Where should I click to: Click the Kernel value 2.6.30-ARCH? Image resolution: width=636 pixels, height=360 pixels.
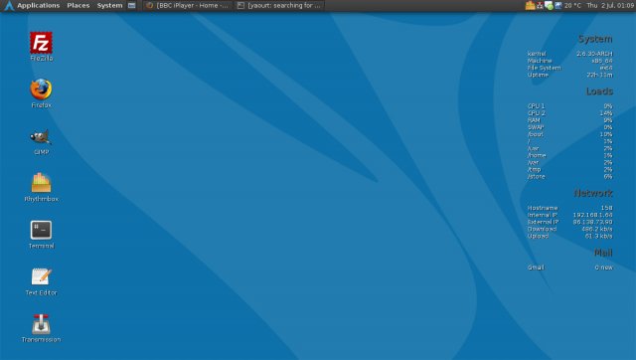594,54
